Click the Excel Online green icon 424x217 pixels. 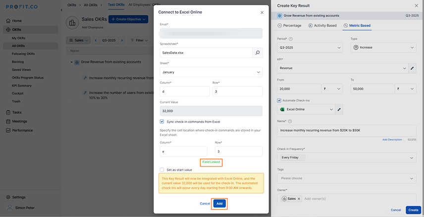pyautogui.click(x=282, y=109)
